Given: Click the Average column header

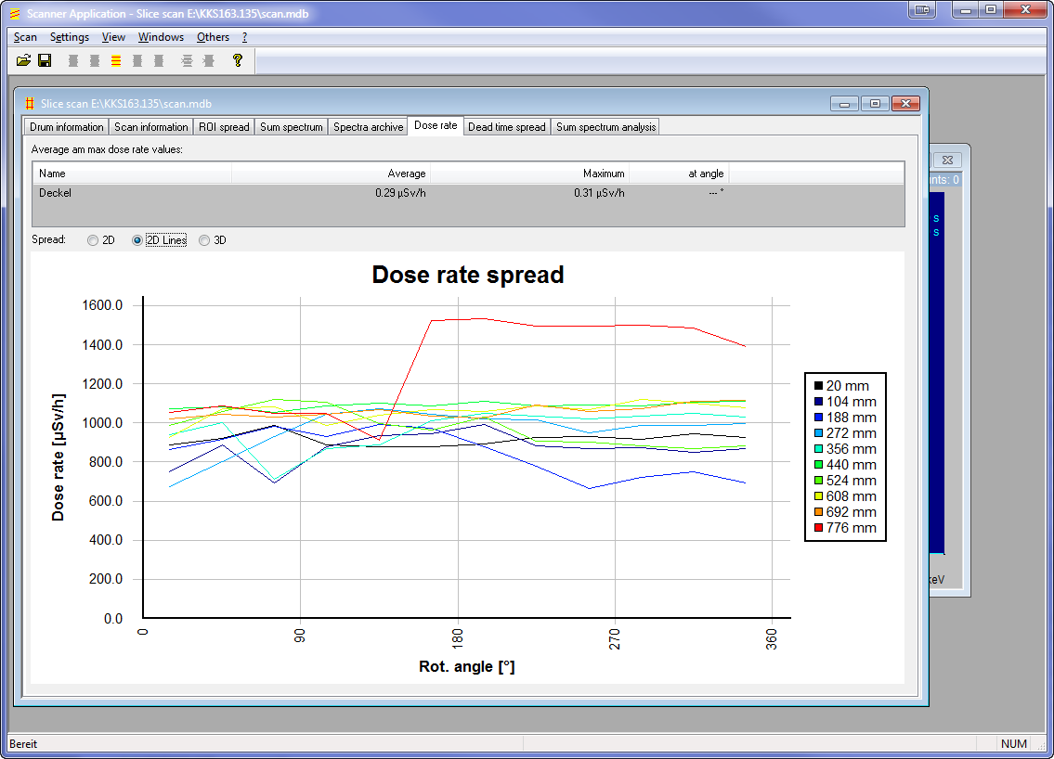Looking at the screenshot, I should (x=331, y=174).
